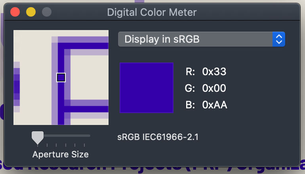305x174 pixels.
Task: Click the "G:" channel label
Action: click(x=190, y=88)
